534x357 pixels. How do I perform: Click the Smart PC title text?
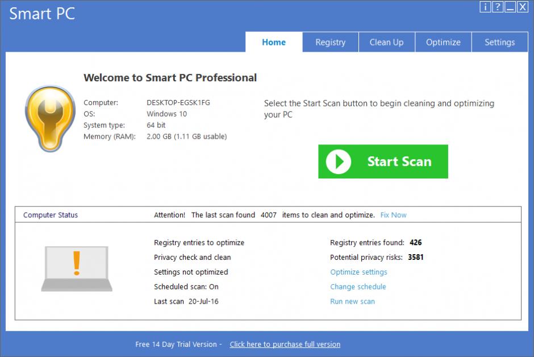pyautogui.click(x=42, y=14)
